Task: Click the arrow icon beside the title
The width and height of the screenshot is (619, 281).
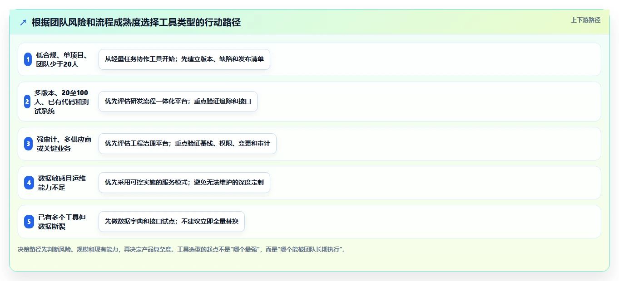Action: [23, 22]
